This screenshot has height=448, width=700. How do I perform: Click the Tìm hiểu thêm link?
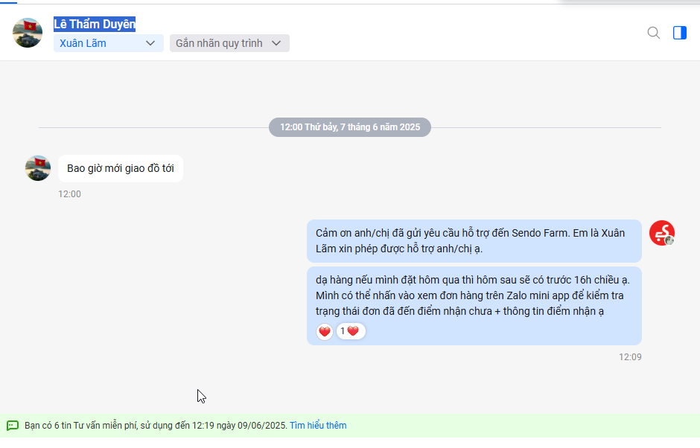click(318, 425)
